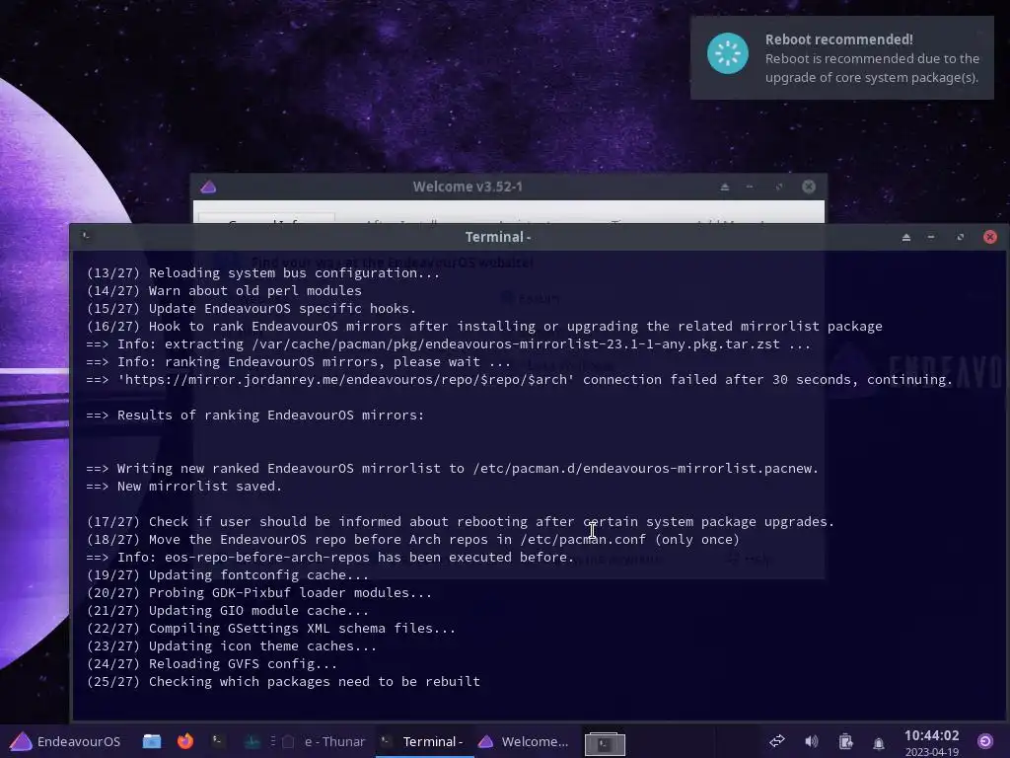Close the Welcome v3.52-1 window

pos(809,187)
